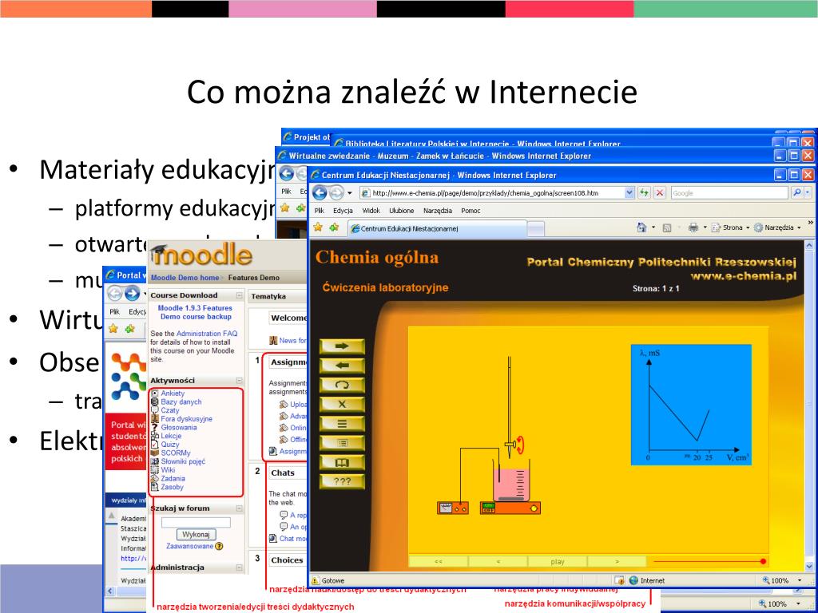Click the empty new tab button
The image size is (818, 613).
(536, 228)
